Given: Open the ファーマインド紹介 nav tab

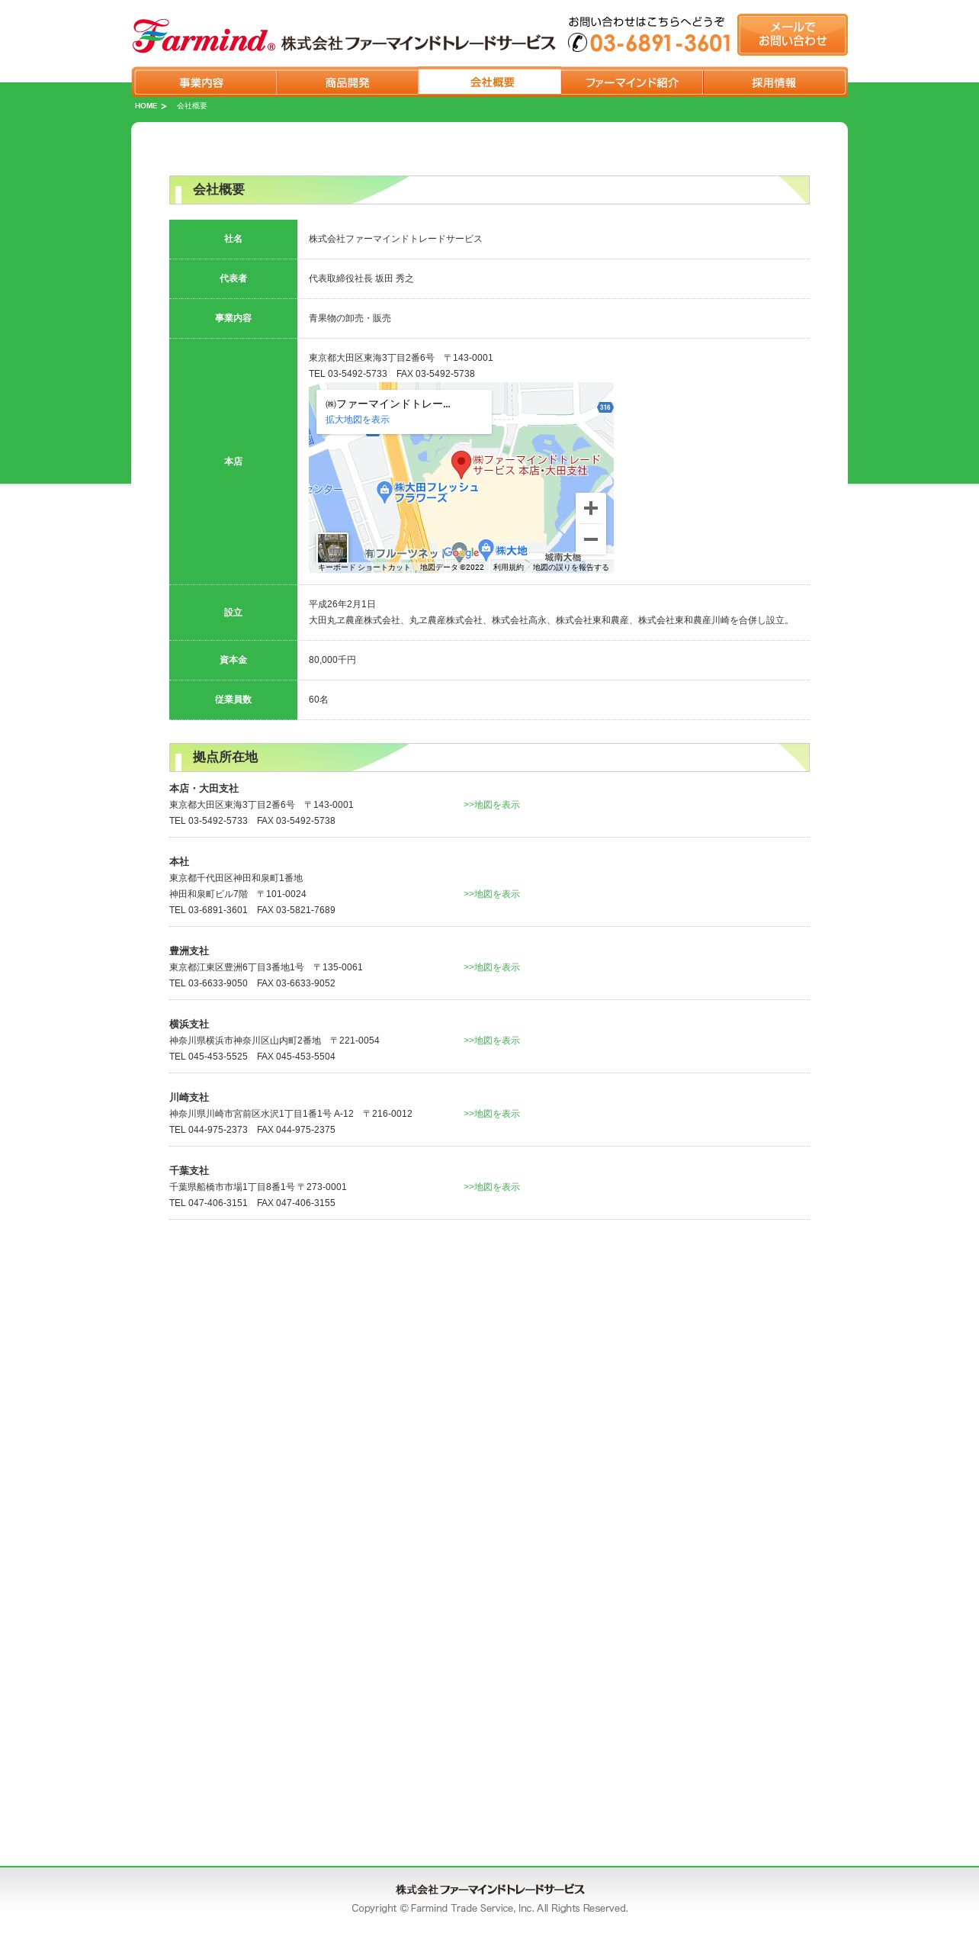Looking at the screenshot, I should coord(631,82).
